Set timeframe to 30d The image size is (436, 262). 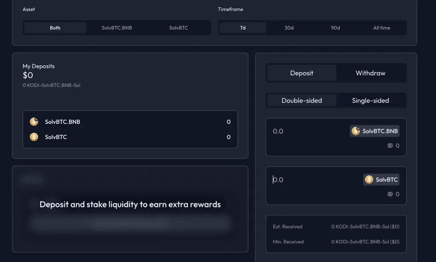click(x=289, y=28)
